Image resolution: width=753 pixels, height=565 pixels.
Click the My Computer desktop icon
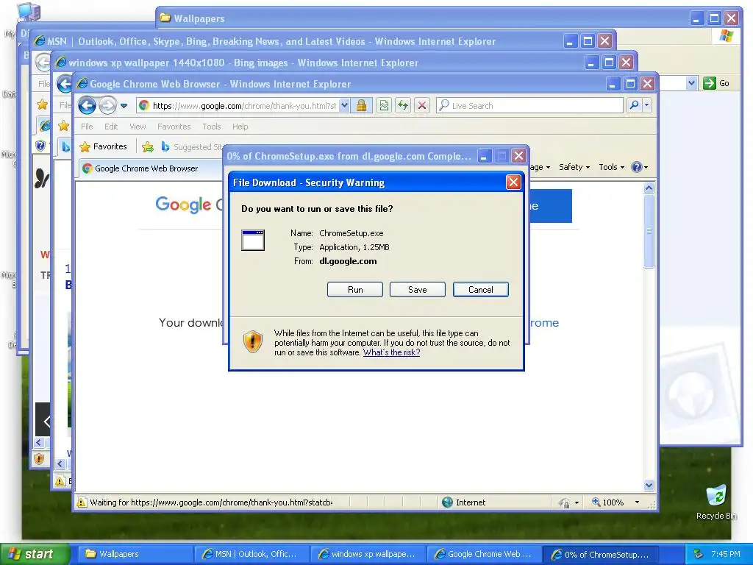(x=29, y=12)
